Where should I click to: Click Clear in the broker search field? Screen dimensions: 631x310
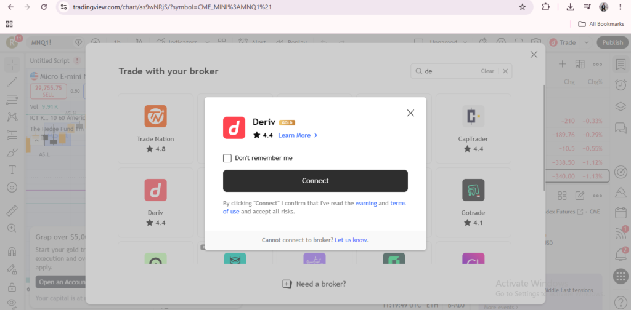(487, 71)
